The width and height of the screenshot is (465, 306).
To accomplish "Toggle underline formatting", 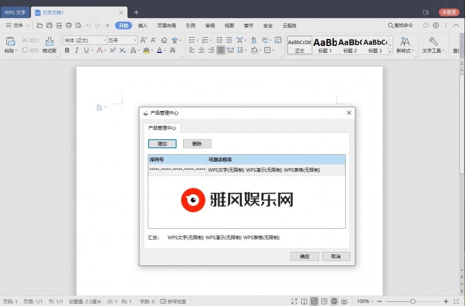I will point(86,50).
